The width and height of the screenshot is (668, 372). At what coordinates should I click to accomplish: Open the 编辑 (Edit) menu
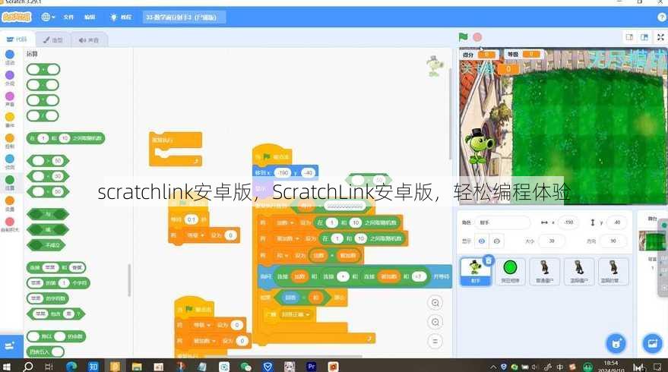[90, 17]
